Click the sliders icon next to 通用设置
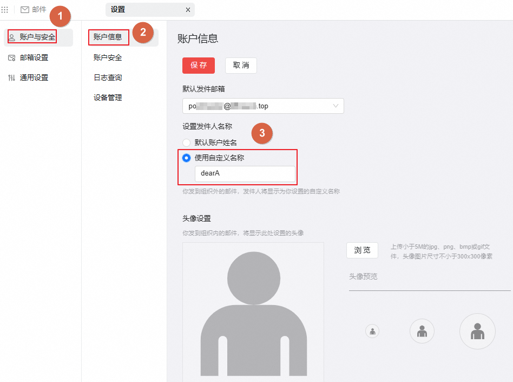 pyautogui.click(x=11, y=77)
